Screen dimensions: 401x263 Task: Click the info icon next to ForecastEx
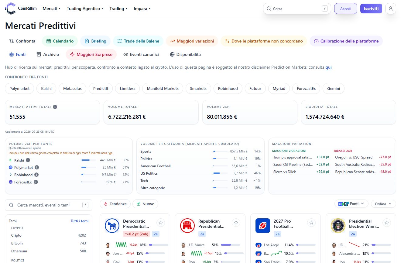36,182
